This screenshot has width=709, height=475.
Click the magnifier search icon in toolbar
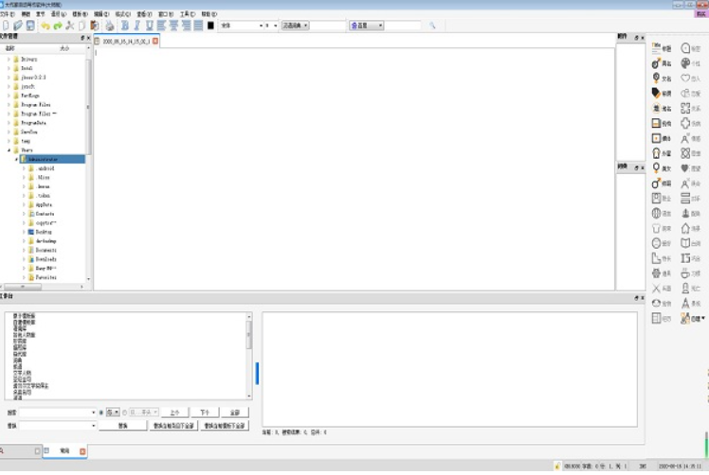click(432, 26)
